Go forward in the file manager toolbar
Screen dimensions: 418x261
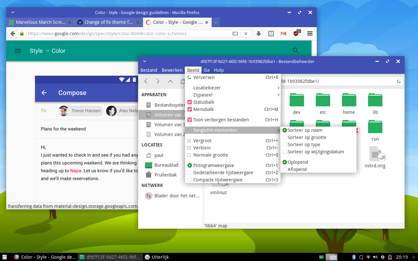tap(158, 81)
